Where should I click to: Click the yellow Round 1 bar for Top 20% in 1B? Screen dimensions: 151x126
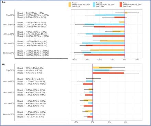102,68
